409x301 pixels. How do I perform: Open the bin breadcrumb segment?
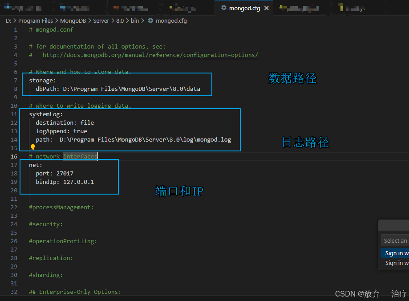click(135, 20)
